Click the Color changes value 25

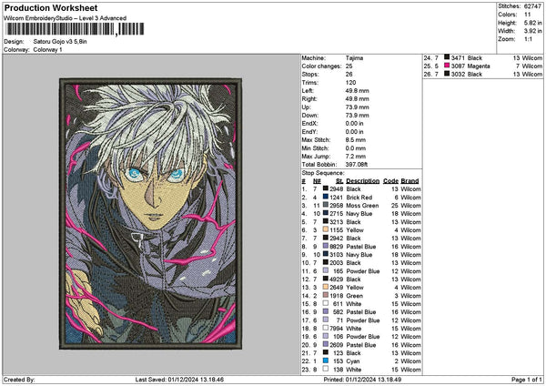349,66
